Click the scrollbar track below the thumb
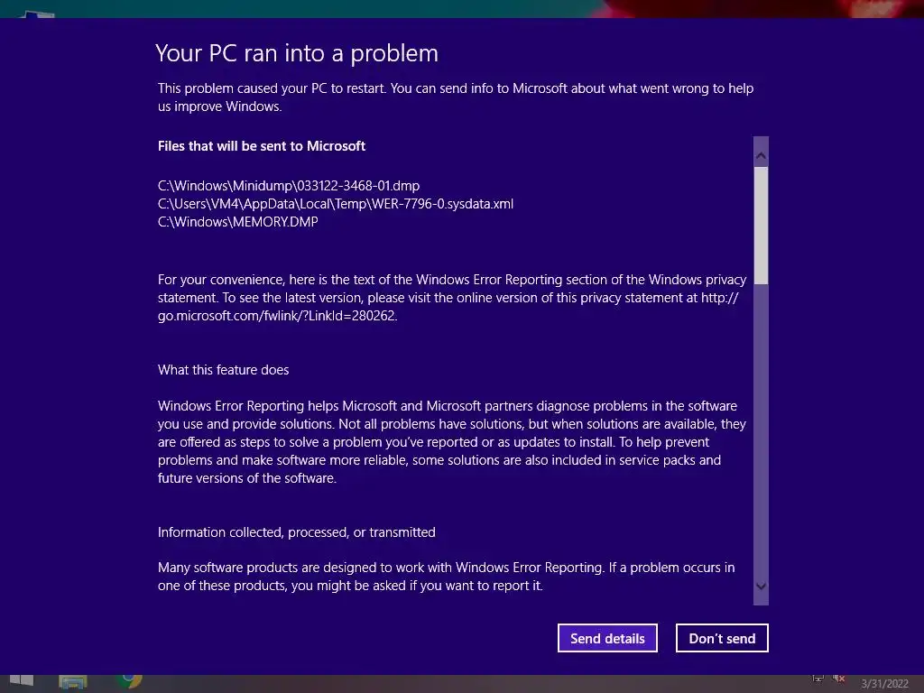Viewport: 924px width, 693px height. coord(761,430)
